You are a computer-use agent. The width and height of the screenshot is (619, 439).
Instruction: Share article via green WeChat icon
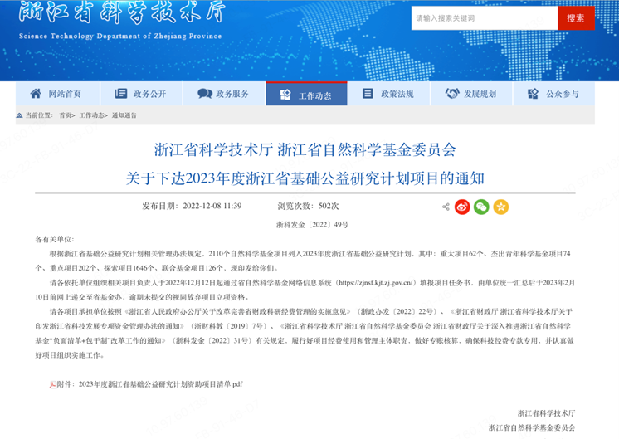(481, 207)
